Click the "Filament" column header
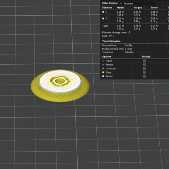 pyautogui.click(x=107, y=8)
